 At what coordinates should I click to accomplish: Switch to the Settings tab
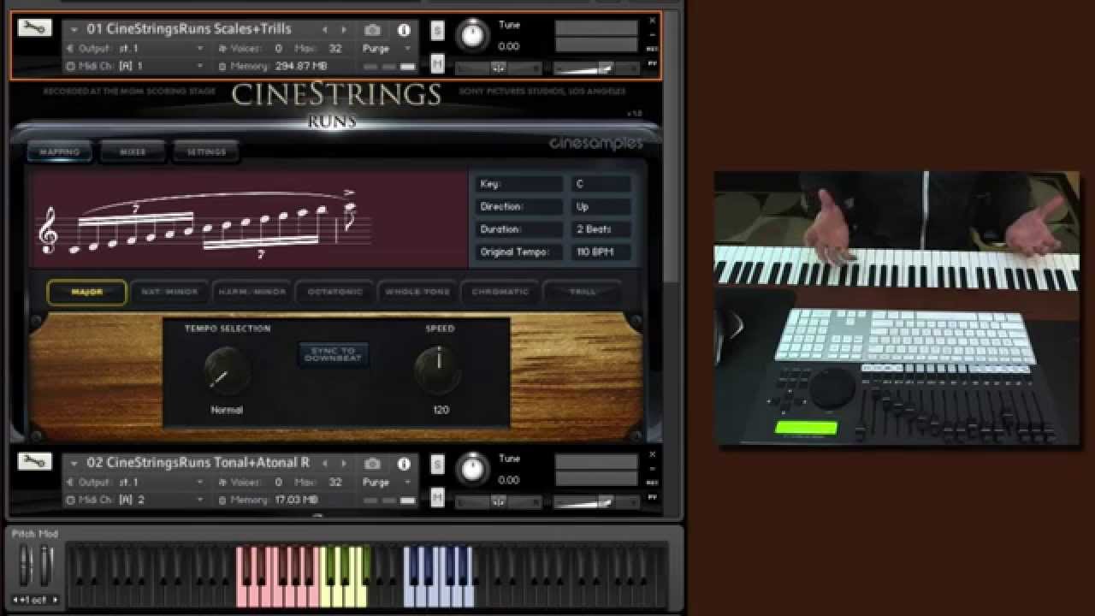pyautogui.click(x=206, y=152)
